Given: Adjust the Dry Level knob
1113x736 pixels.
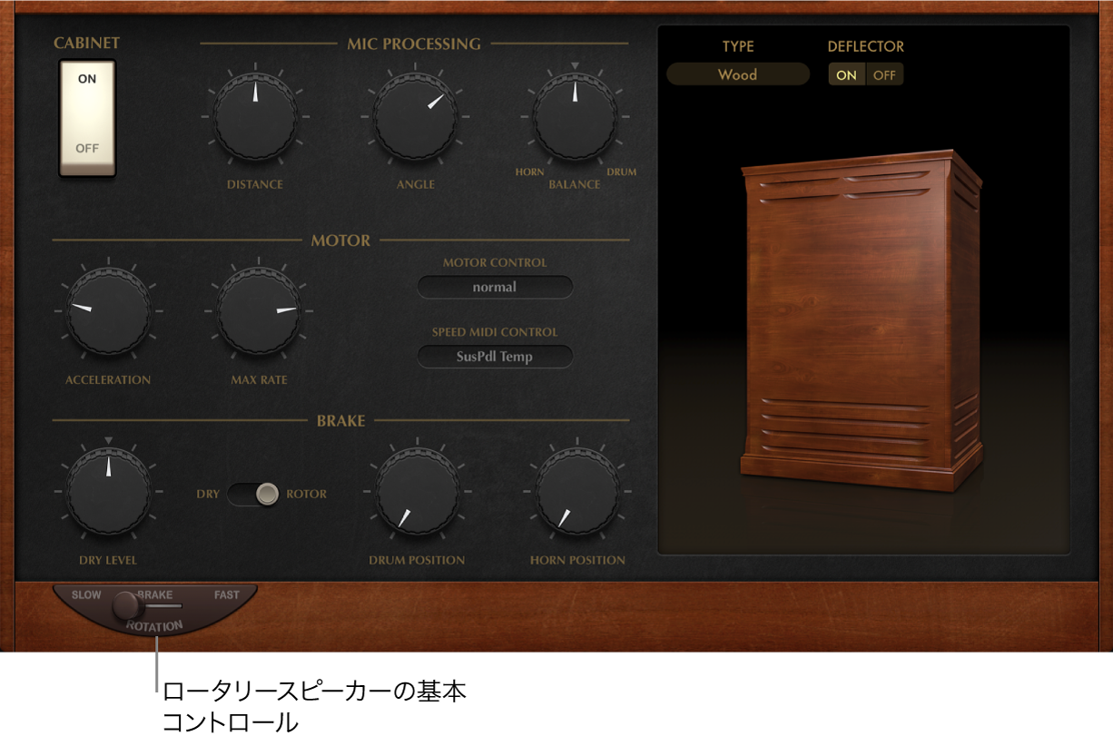Looking at the screenshot, I should [x=109, y=490].
